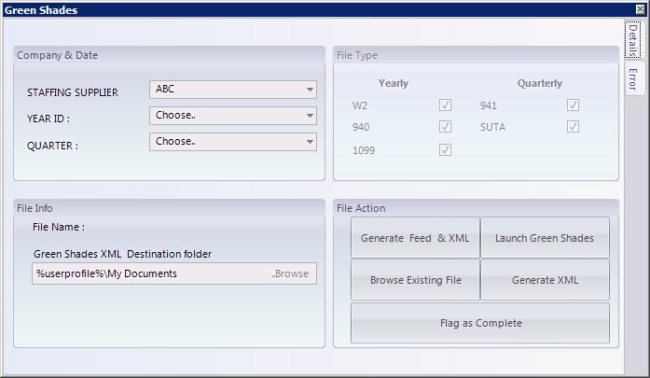Click Flag as Complete button
Screen dimensions: 650x378
pos(480,323)
